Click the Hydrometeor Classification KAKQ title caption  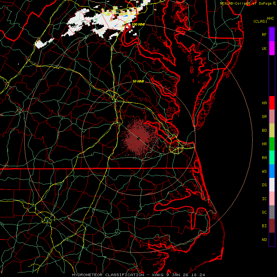click(x=138, y=275)
